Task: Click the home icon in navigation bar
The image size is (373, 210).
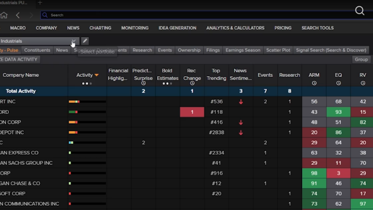Action: [4, 15]
